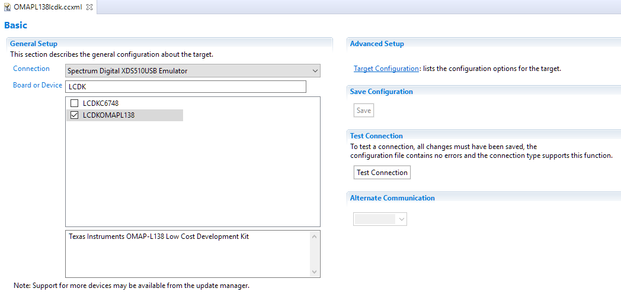Click the Test Connection button
The width and height of the screenshot is (621, 298).
[x=382, y=173]
